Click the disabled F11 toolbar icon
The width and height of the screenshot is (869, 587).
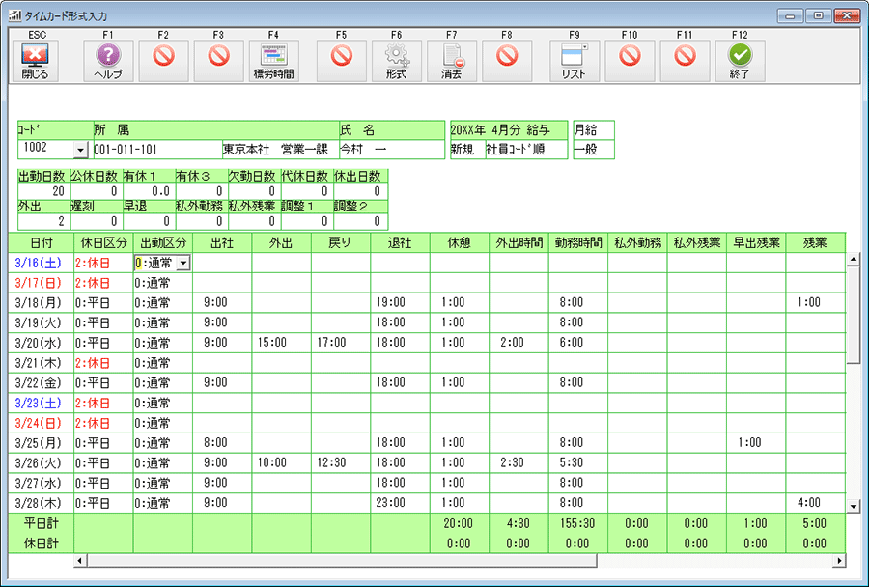[x=685, y=61]
